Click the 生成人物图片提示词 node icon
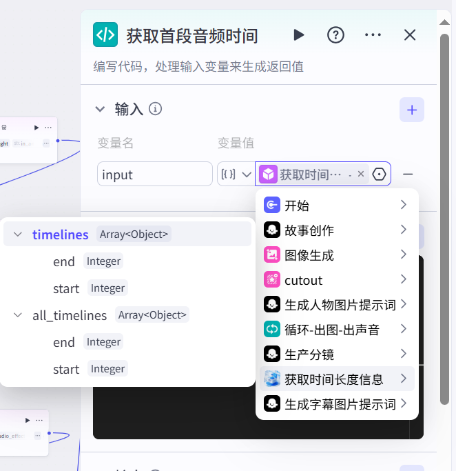Viewport: 456px width, 471px height. tap(272, 304)
